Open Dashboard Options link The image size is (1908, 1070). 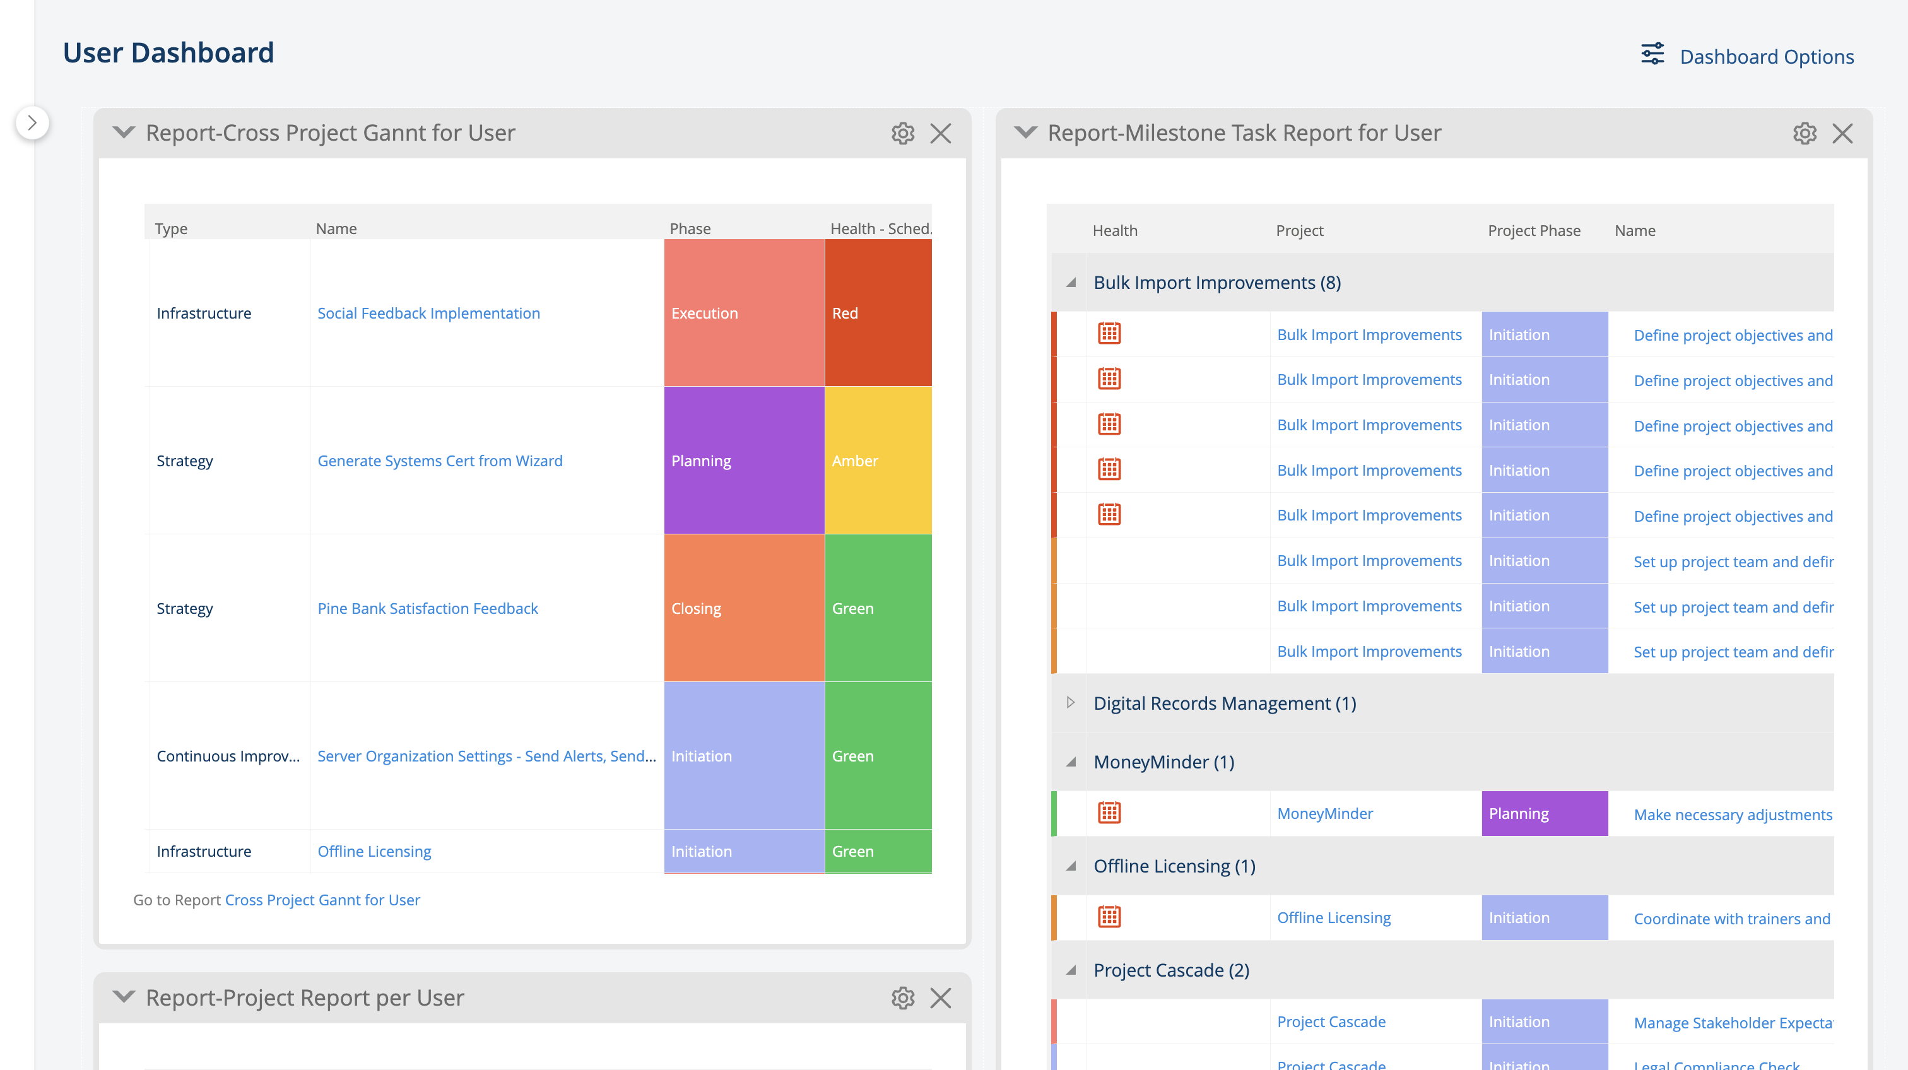pyautogui.click(x=1767, y=56)
